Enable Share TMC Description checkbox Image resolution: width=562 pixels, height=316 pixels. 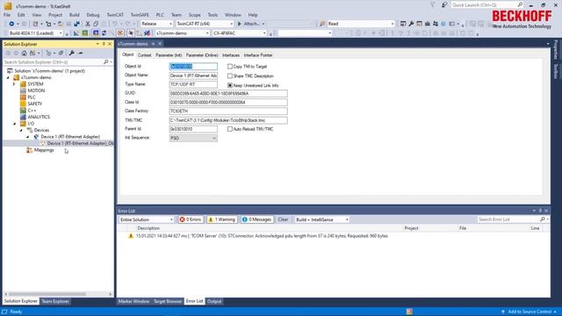[230, 76]
